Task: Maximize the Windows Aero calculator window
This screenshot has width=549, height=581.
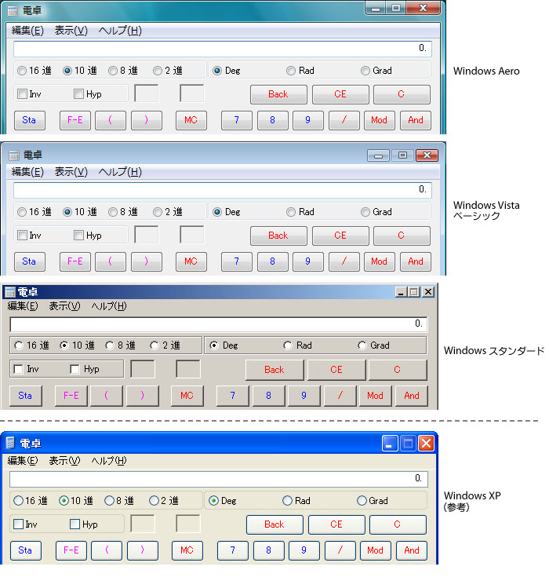Action: coord(396,8)
